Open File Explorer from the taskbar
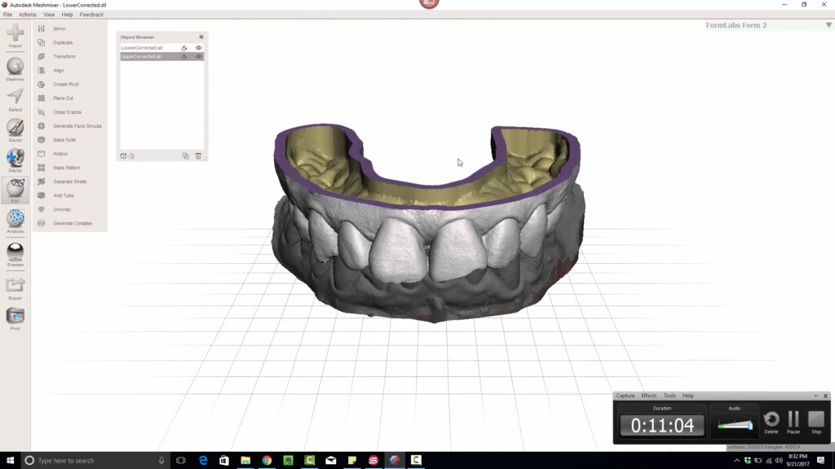The height and width of the screenshot is (469, 835). tap(245, 461)
